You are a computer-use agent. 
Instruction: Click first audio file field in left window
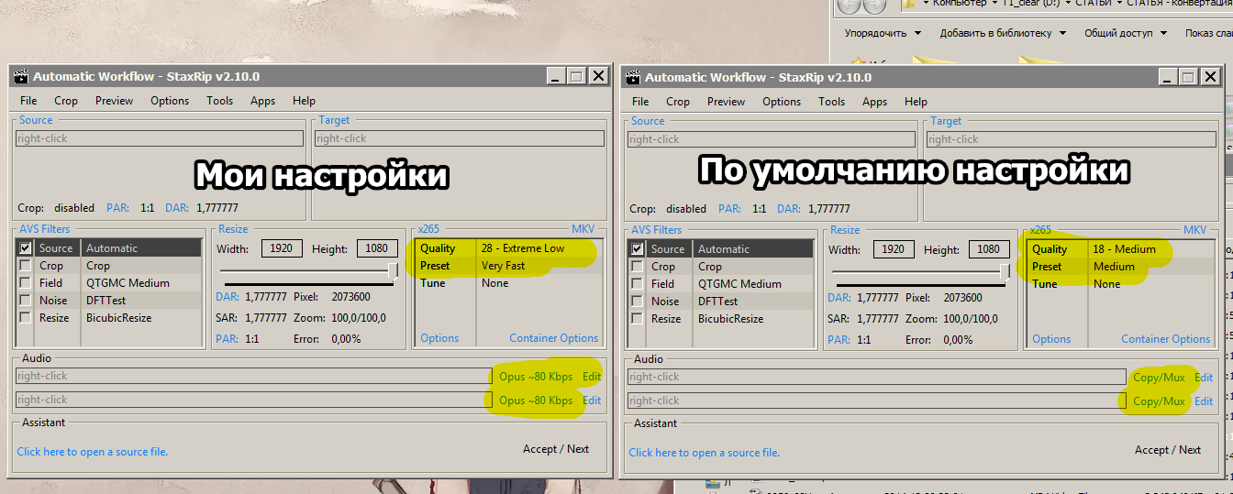click(253, 376)
